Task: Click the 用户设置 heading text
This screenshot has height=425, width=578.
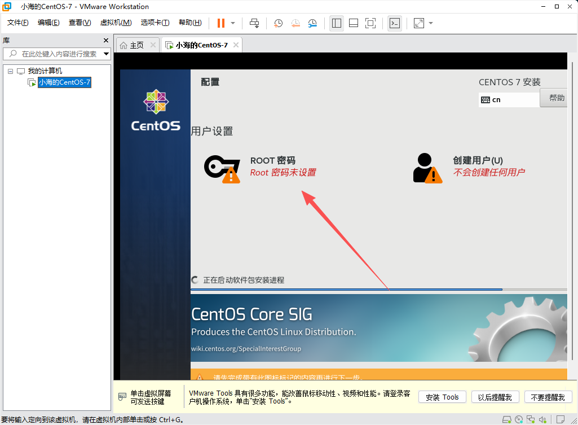Action: (212, 131)
